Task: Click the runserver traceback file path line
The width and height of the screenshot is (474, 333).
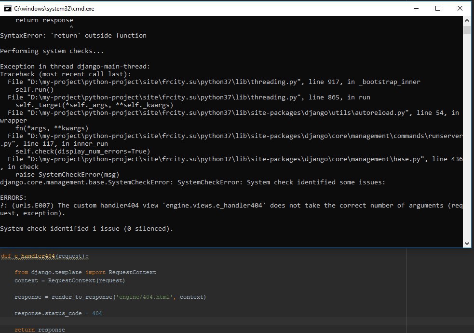Action: coord(235,136)
